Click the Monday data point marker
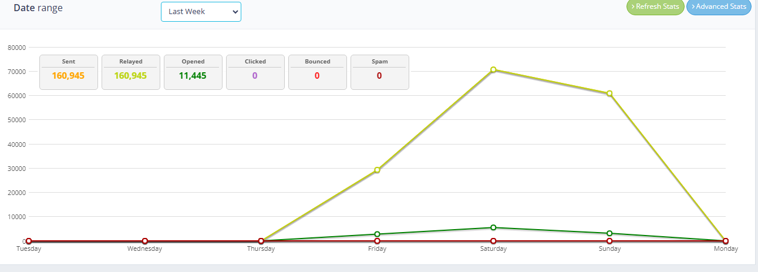 tap(726, 241)
